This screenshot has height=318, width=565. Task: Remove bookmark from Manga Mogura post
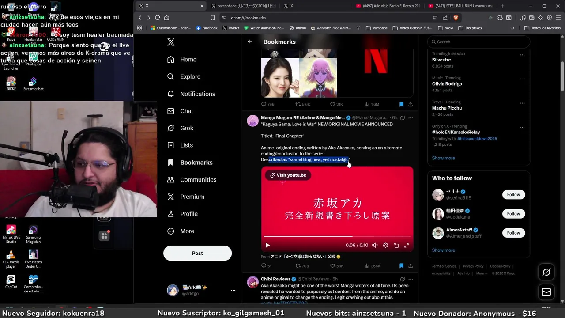tap(401, 266)
